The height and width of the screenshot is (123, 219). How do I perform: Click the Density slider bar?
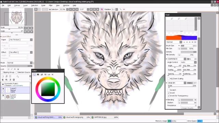[x=189, y=52]
